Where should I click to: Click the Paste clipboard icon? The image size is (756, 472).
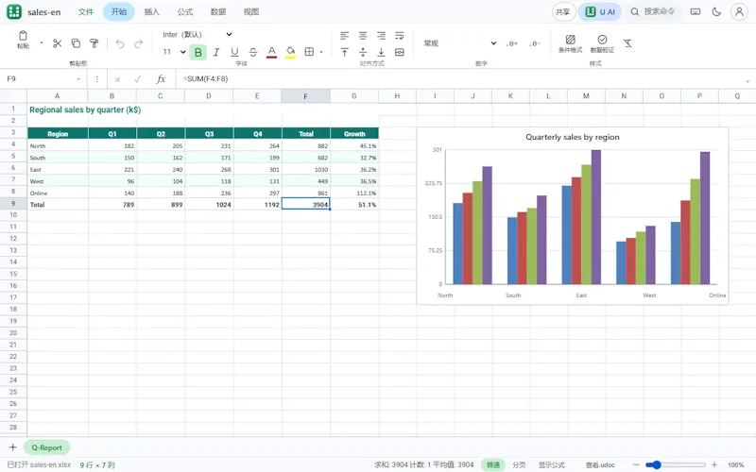[23, 36]
